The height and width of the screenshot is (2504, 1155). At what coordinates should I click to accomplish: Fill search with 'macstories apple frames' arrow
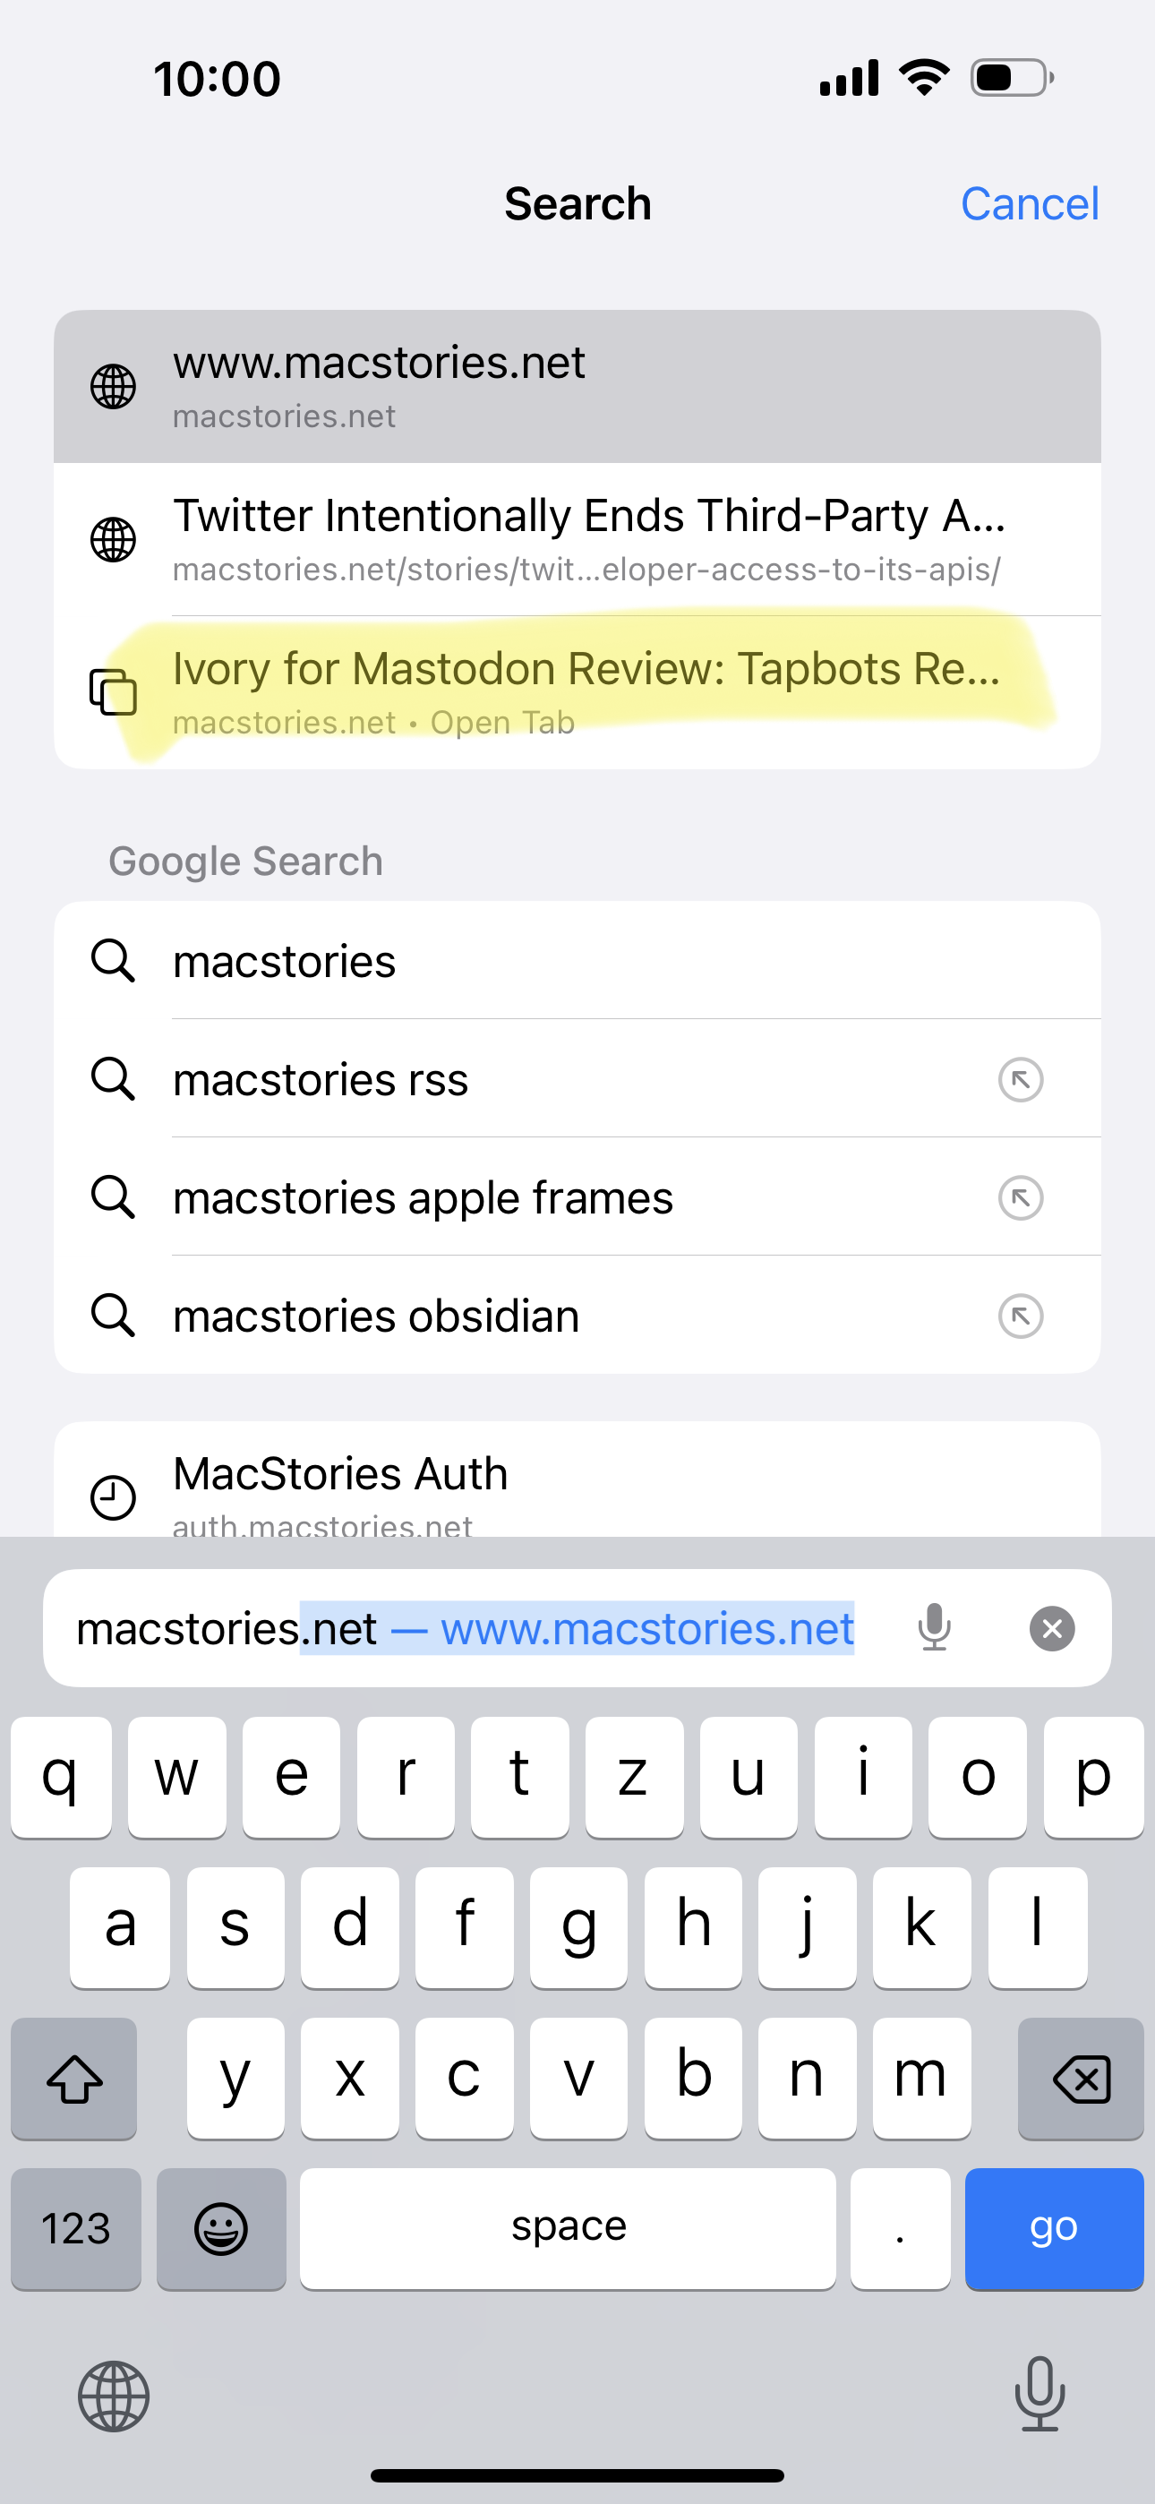[x=1021, y=1197]
